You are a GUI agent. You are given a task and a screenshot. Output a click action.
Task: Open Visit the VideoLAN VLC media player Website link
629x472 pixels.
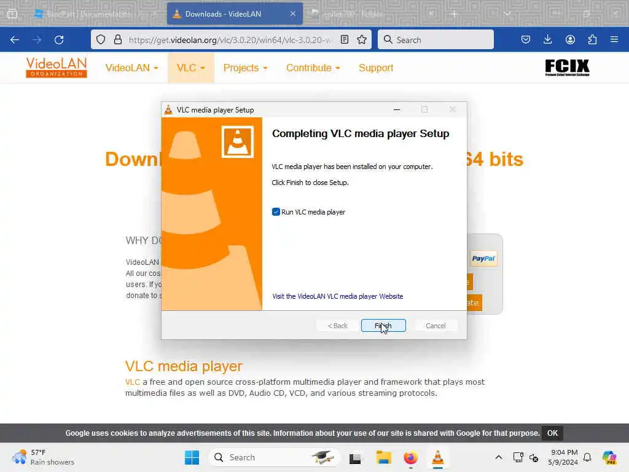(337, 296)
